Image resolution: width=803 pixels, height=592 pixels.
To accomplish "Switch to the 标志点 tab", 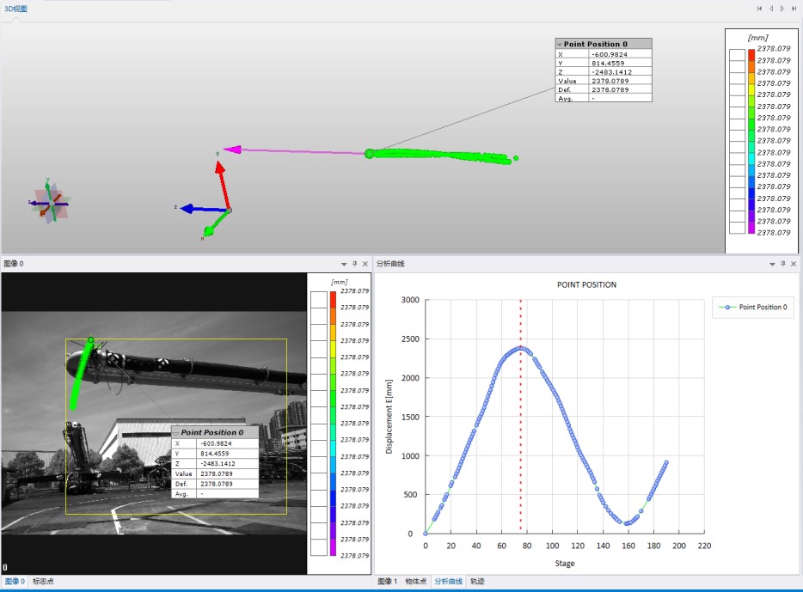I will (x=43, y=582).
